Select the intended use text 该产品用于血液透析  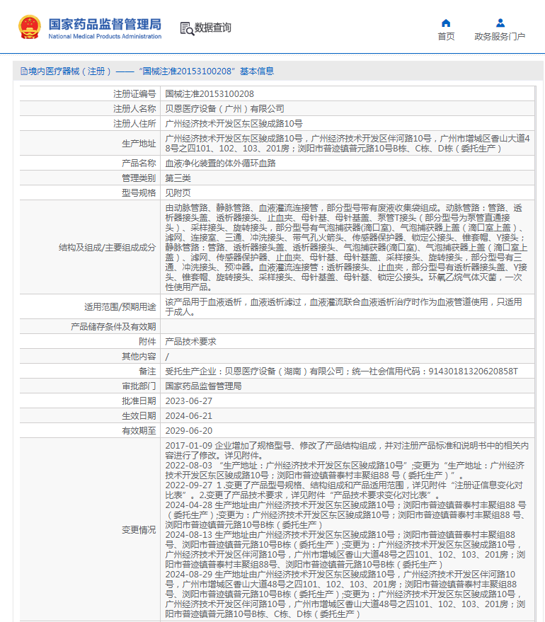tap(343, 307)
